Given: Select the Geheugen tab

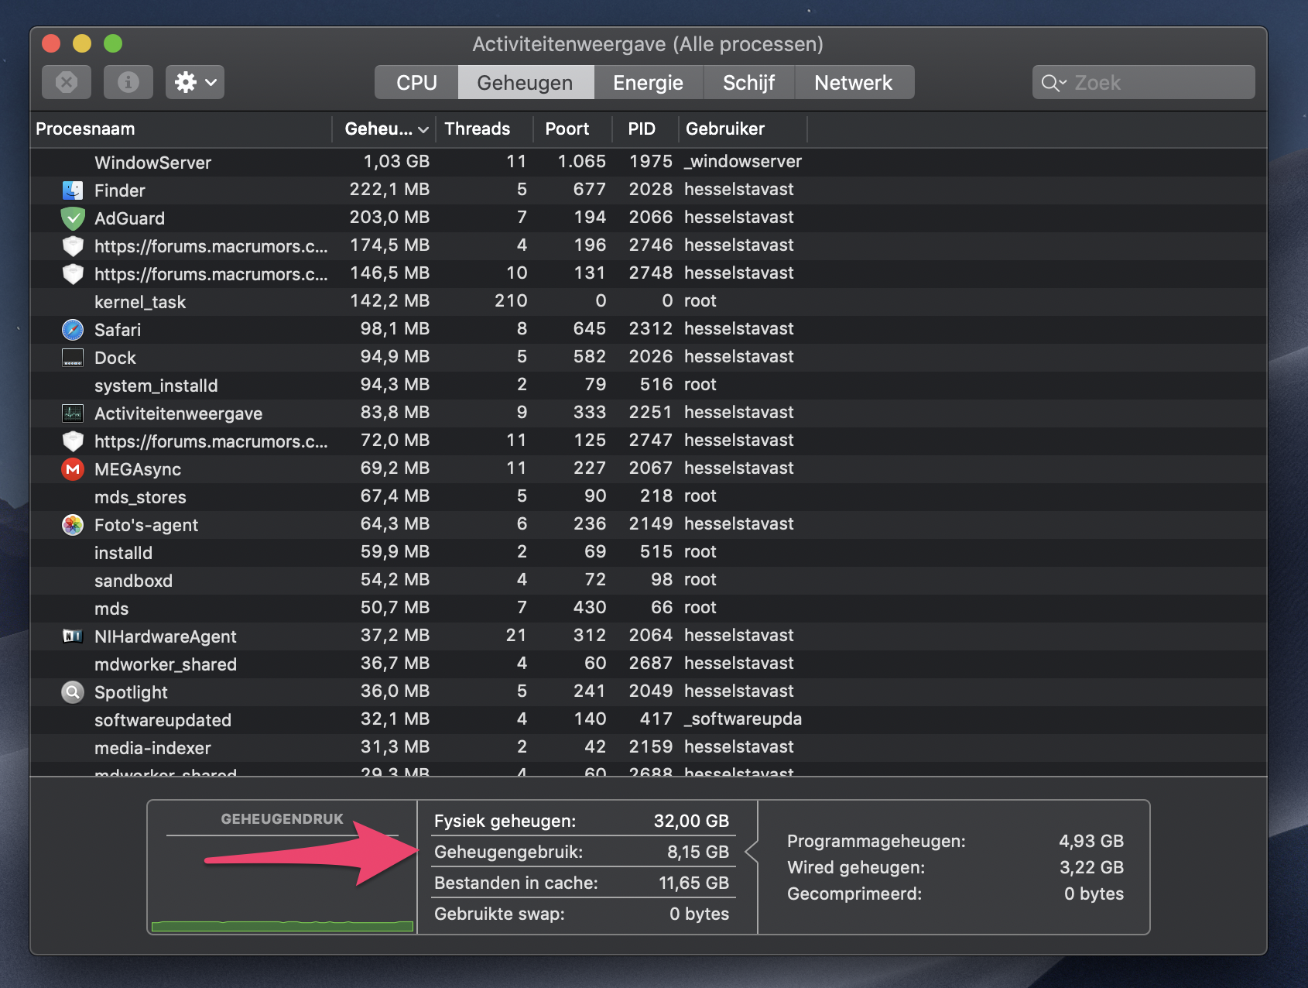Looking at the screenshot, I should (526, 82).
